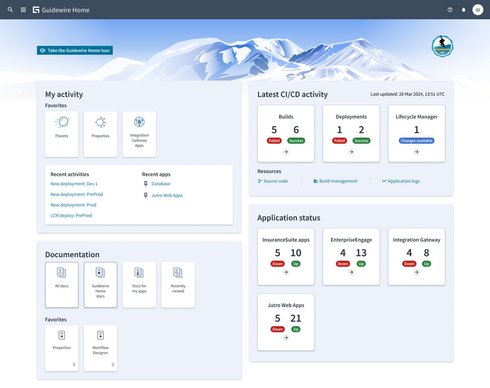Click the Jutro Web Apps Down badge

click(278, 329)
